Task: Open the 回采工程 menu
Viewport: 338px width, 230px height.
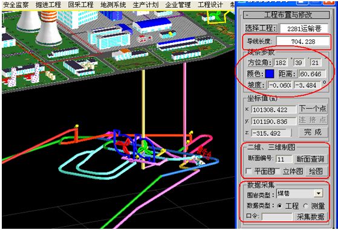Action: point(80,5)
